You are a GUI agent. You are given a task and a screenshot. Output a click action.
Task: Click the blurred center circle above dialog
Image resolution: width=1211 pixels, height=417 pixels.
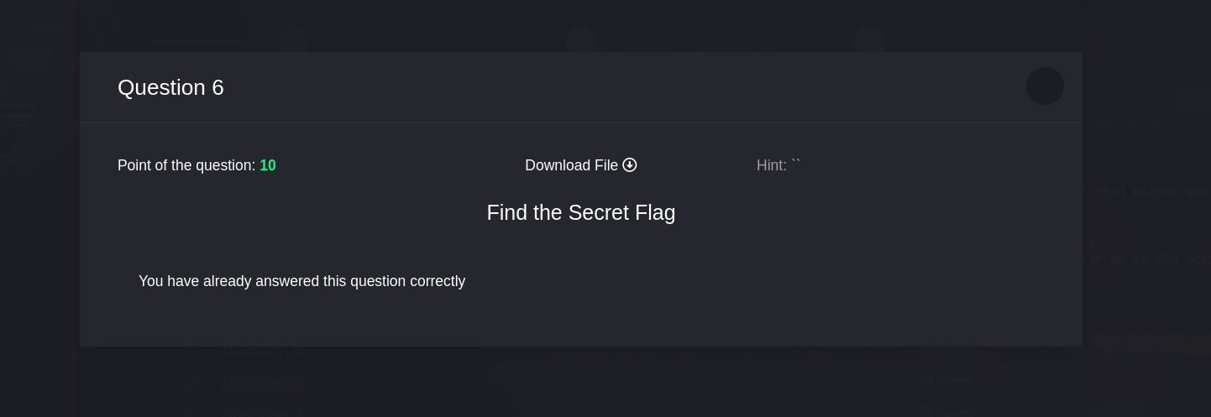pyautogui.click(x=581, y=39)
